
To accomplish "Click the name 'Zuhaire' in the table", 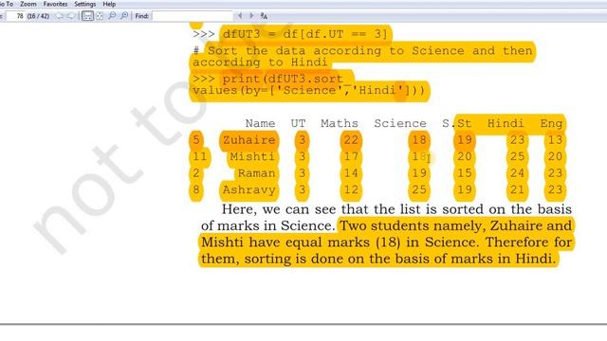I will (x=248, y=140).
